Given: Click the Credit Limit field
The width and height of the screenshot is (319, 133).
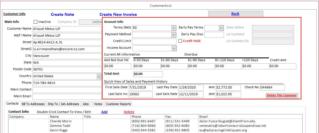Looking at the screenshot, I should (x=154, y=42).
